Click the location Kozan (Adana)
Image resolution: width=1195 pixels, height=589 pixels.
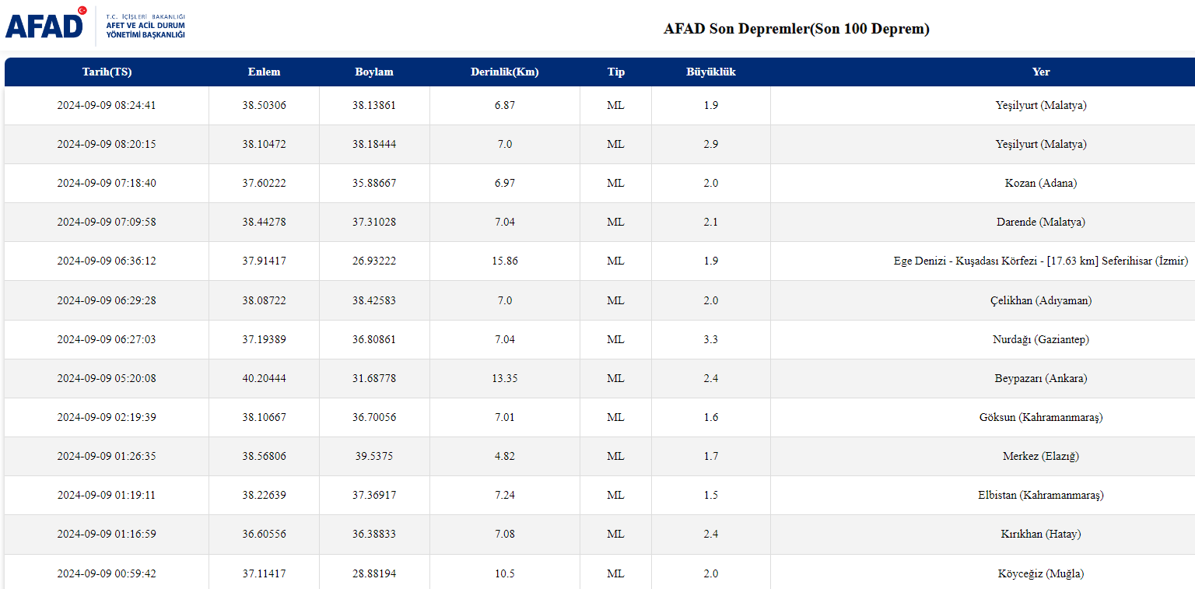1041,183
